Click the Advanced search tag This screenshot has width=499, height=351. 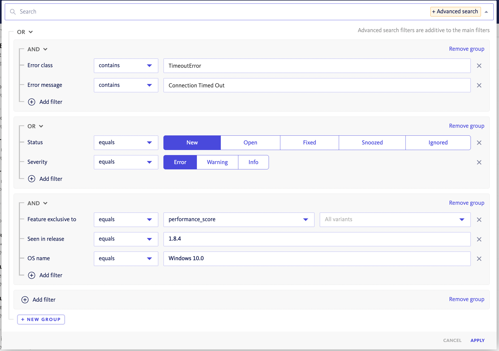pos(455,11)
